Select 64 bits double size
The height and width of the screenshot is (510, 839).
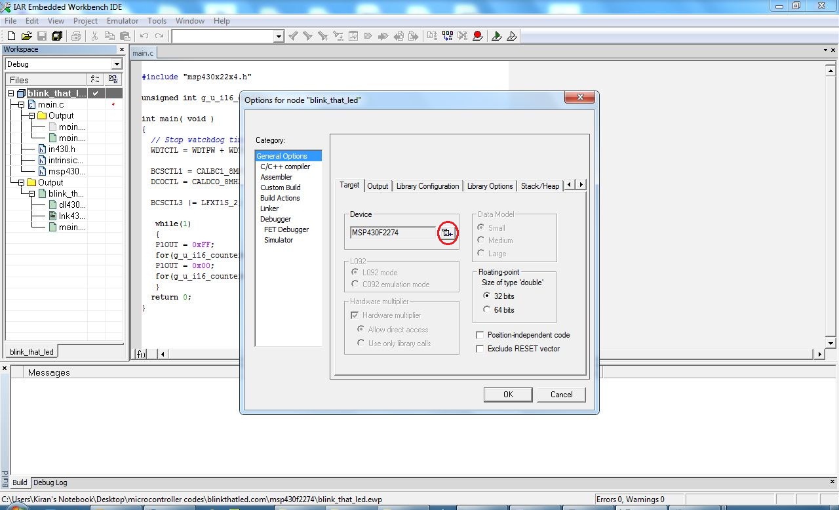click(x=487, y=309)
